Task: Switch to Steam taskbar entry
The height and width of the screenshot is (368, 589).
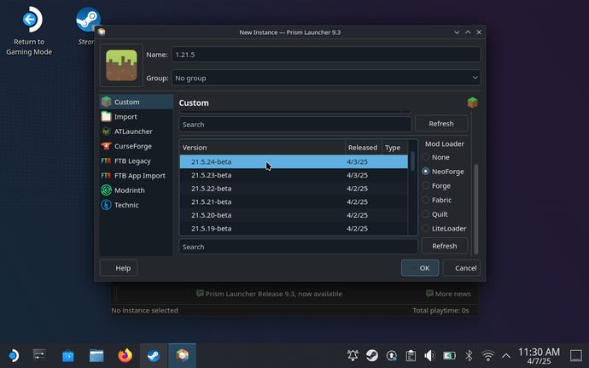Action: 154,355
